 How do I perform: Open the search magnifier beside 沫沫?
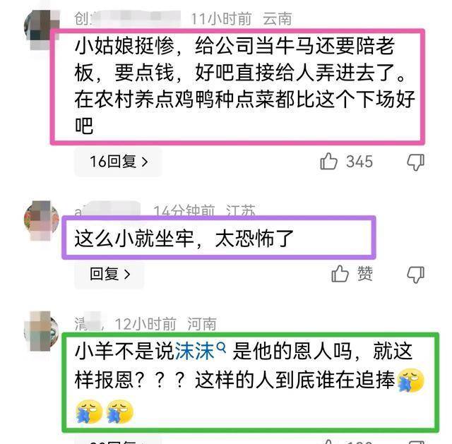(221, 347)
